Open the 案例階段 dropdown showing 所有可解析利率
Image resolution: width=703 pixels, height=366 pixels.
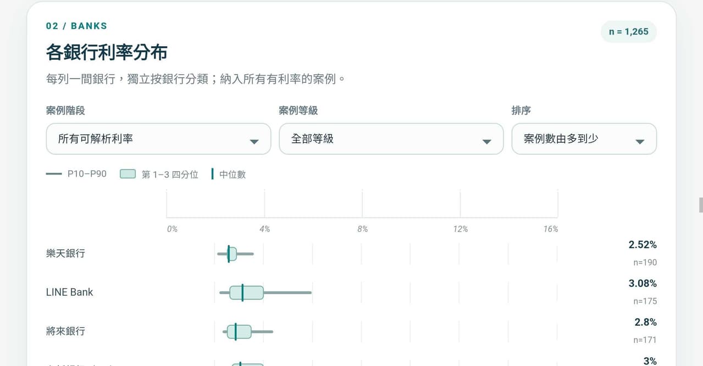tap(158, 139)
